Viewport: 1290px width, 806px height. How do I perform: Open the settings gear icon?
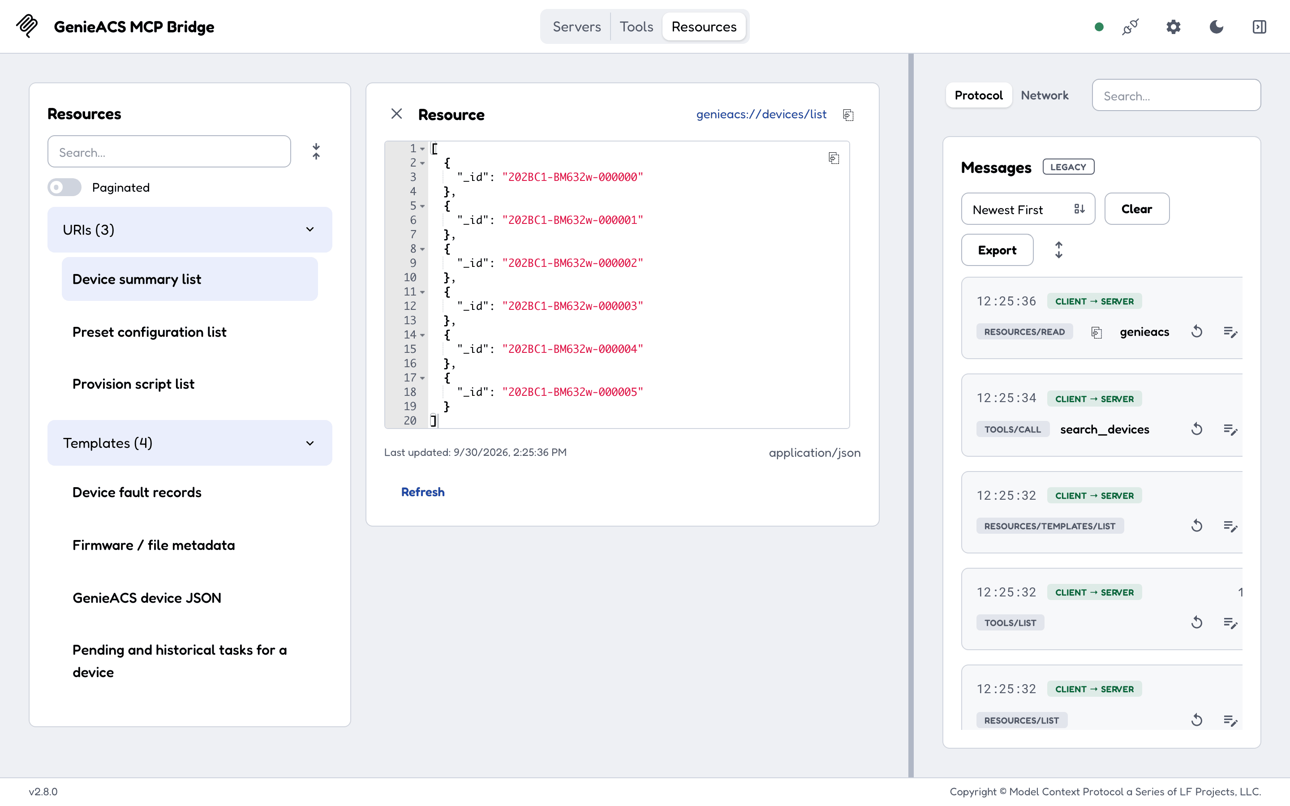pyautogui.click(x=1173, y=27)
